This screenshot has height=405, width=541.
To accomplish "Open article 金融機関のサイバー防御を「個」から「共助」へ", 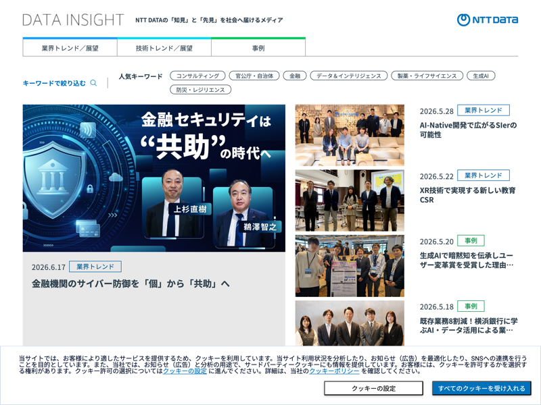I will pyautogui.click(x=131, y=283).
